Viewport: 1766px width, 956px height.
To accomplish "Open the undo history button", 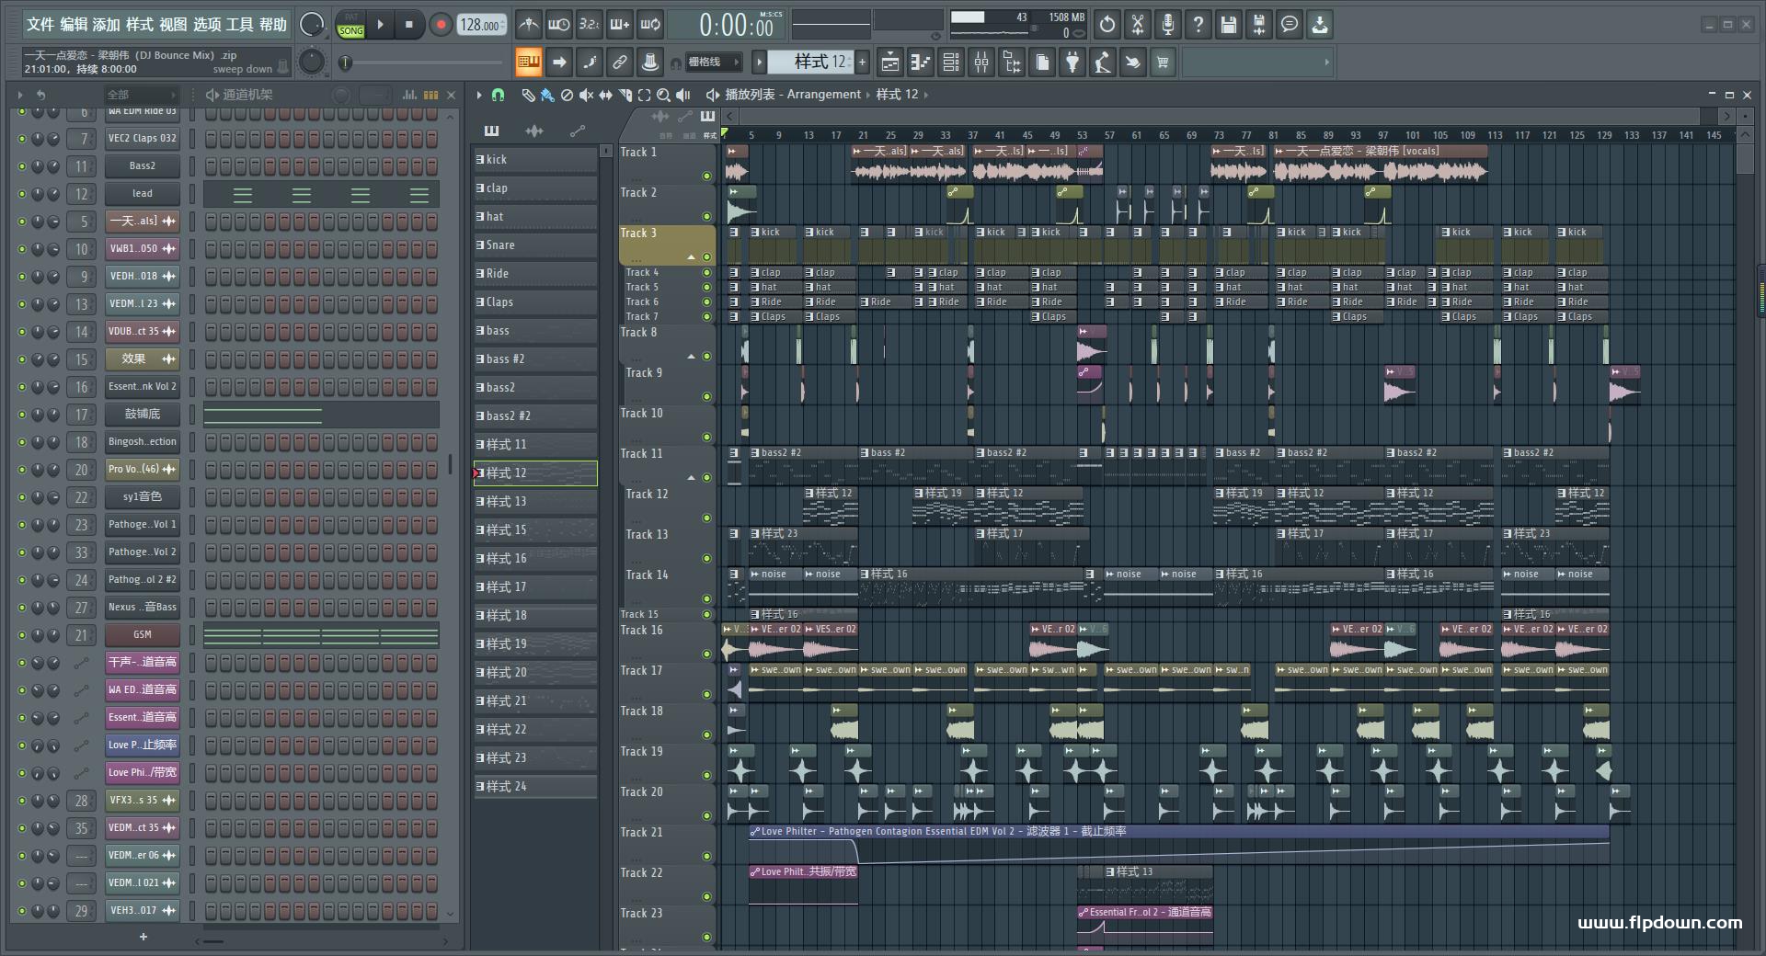I will tap(1107, 25).
